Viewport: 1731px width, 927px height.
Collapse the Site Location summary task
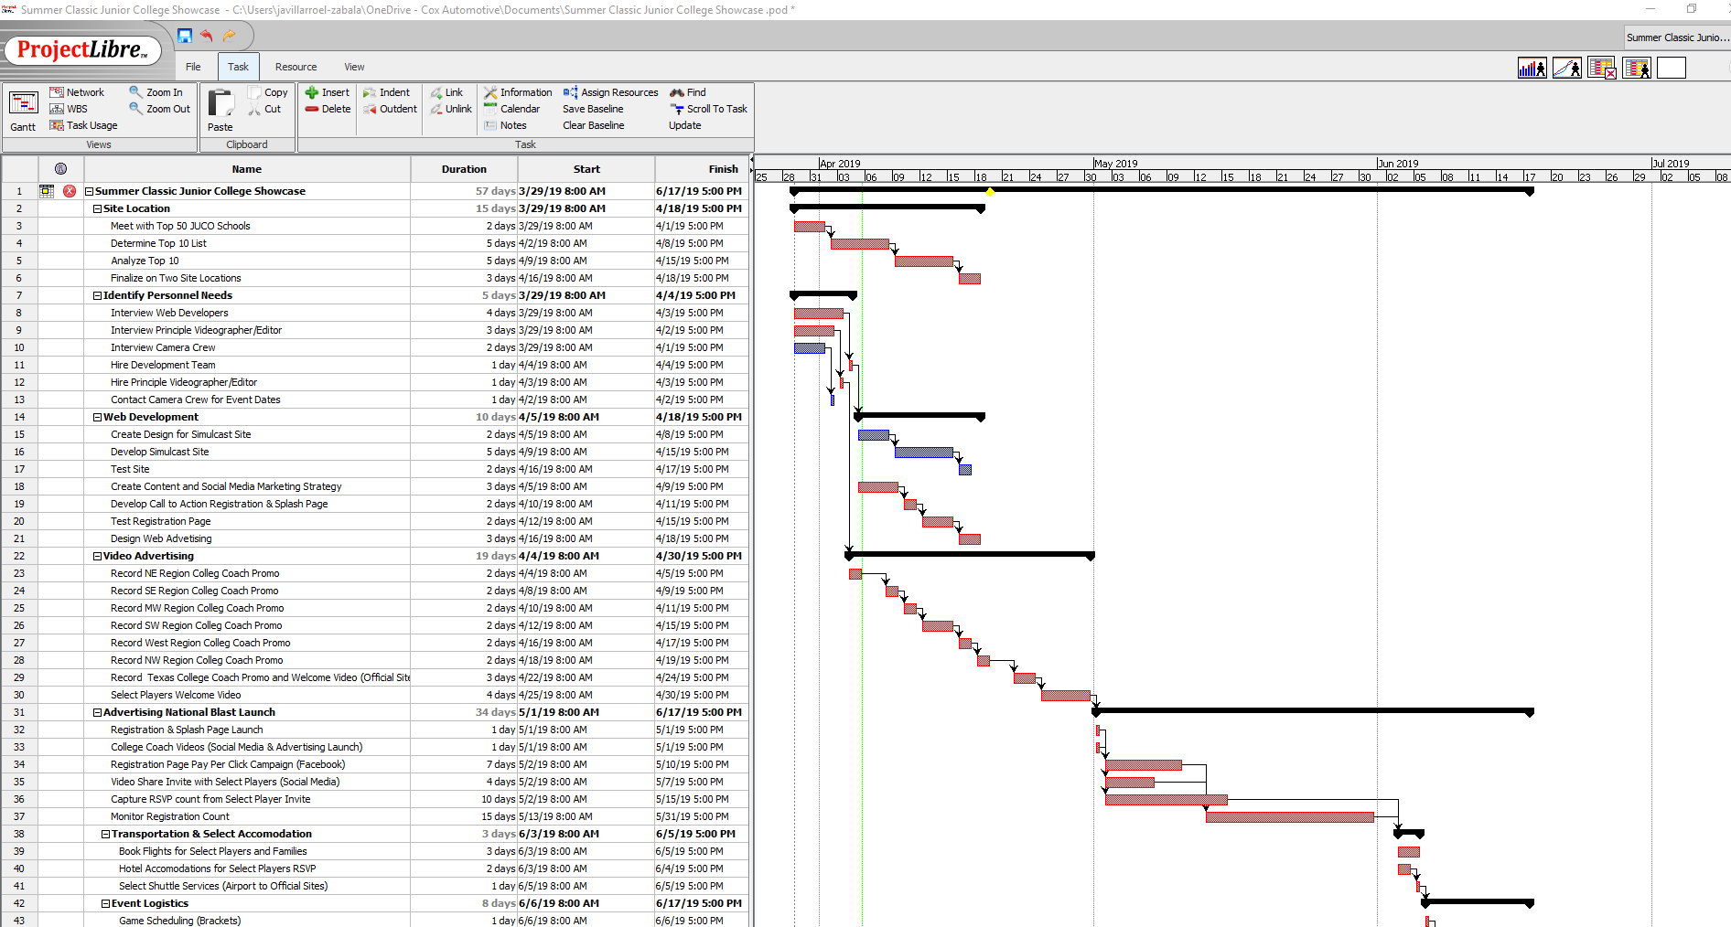click(x=98, y=209)
